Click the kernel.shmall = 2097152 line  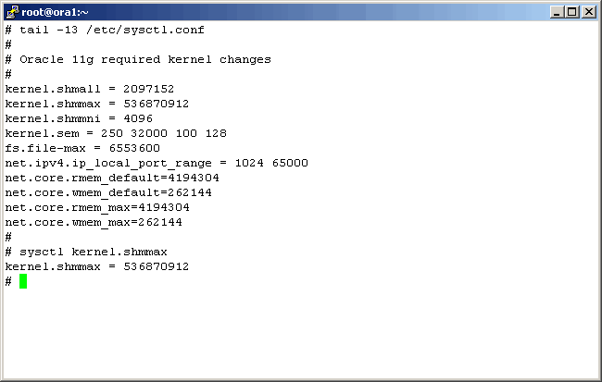[x=90, y=89]
